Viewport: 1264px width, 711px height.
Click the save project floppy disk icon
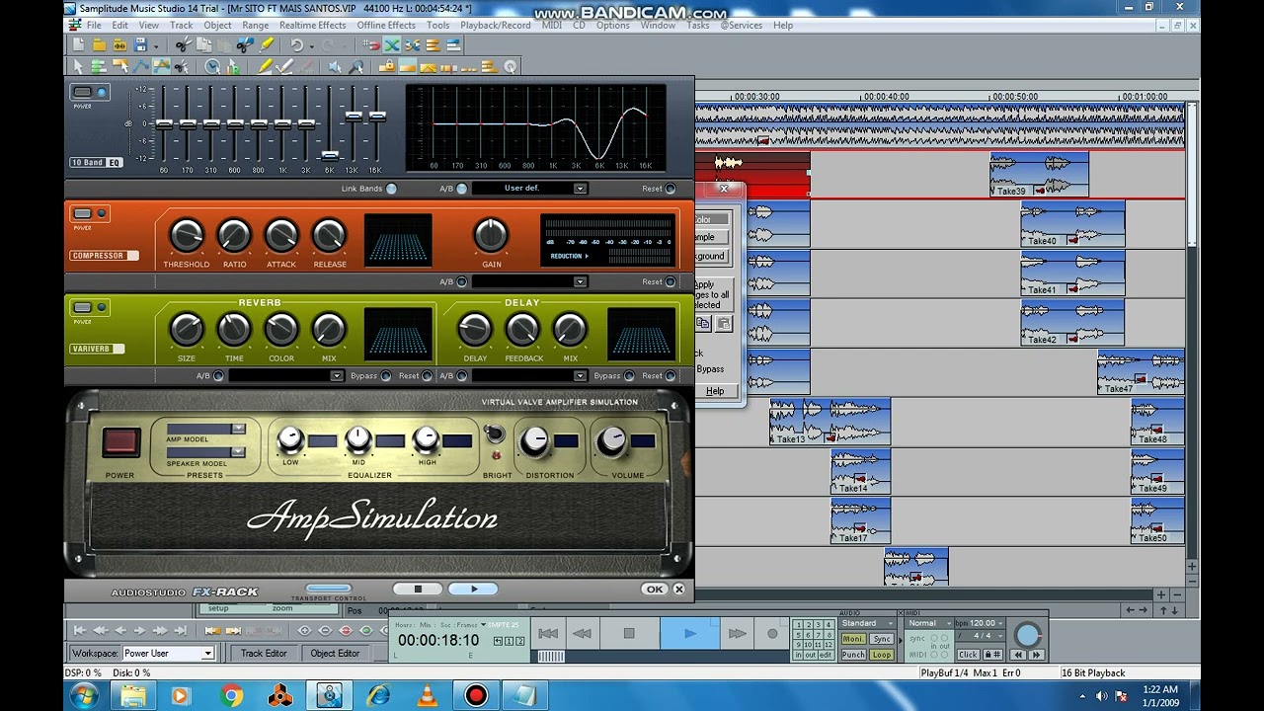[140, 44]
